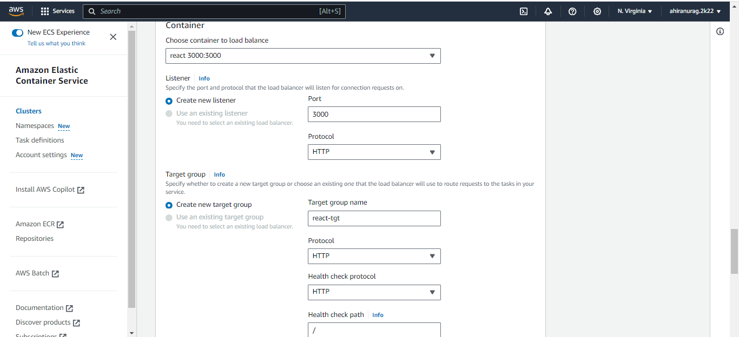739x337 pixels.
Task: Click external link icon beside Install AWS Copilot
Action: 81,190
